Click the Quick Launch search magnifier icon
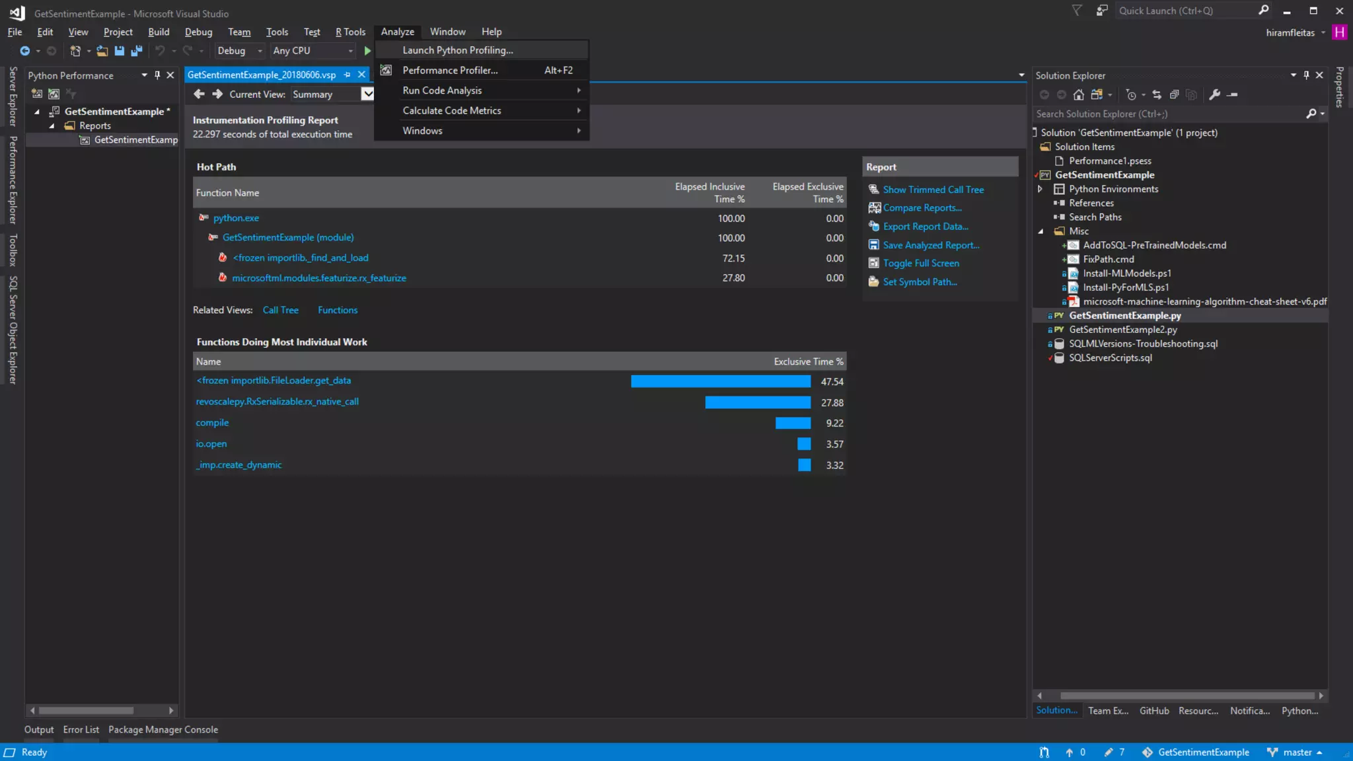The height and width of the screenshot is (761, 1353). [x=1263, y=11]
